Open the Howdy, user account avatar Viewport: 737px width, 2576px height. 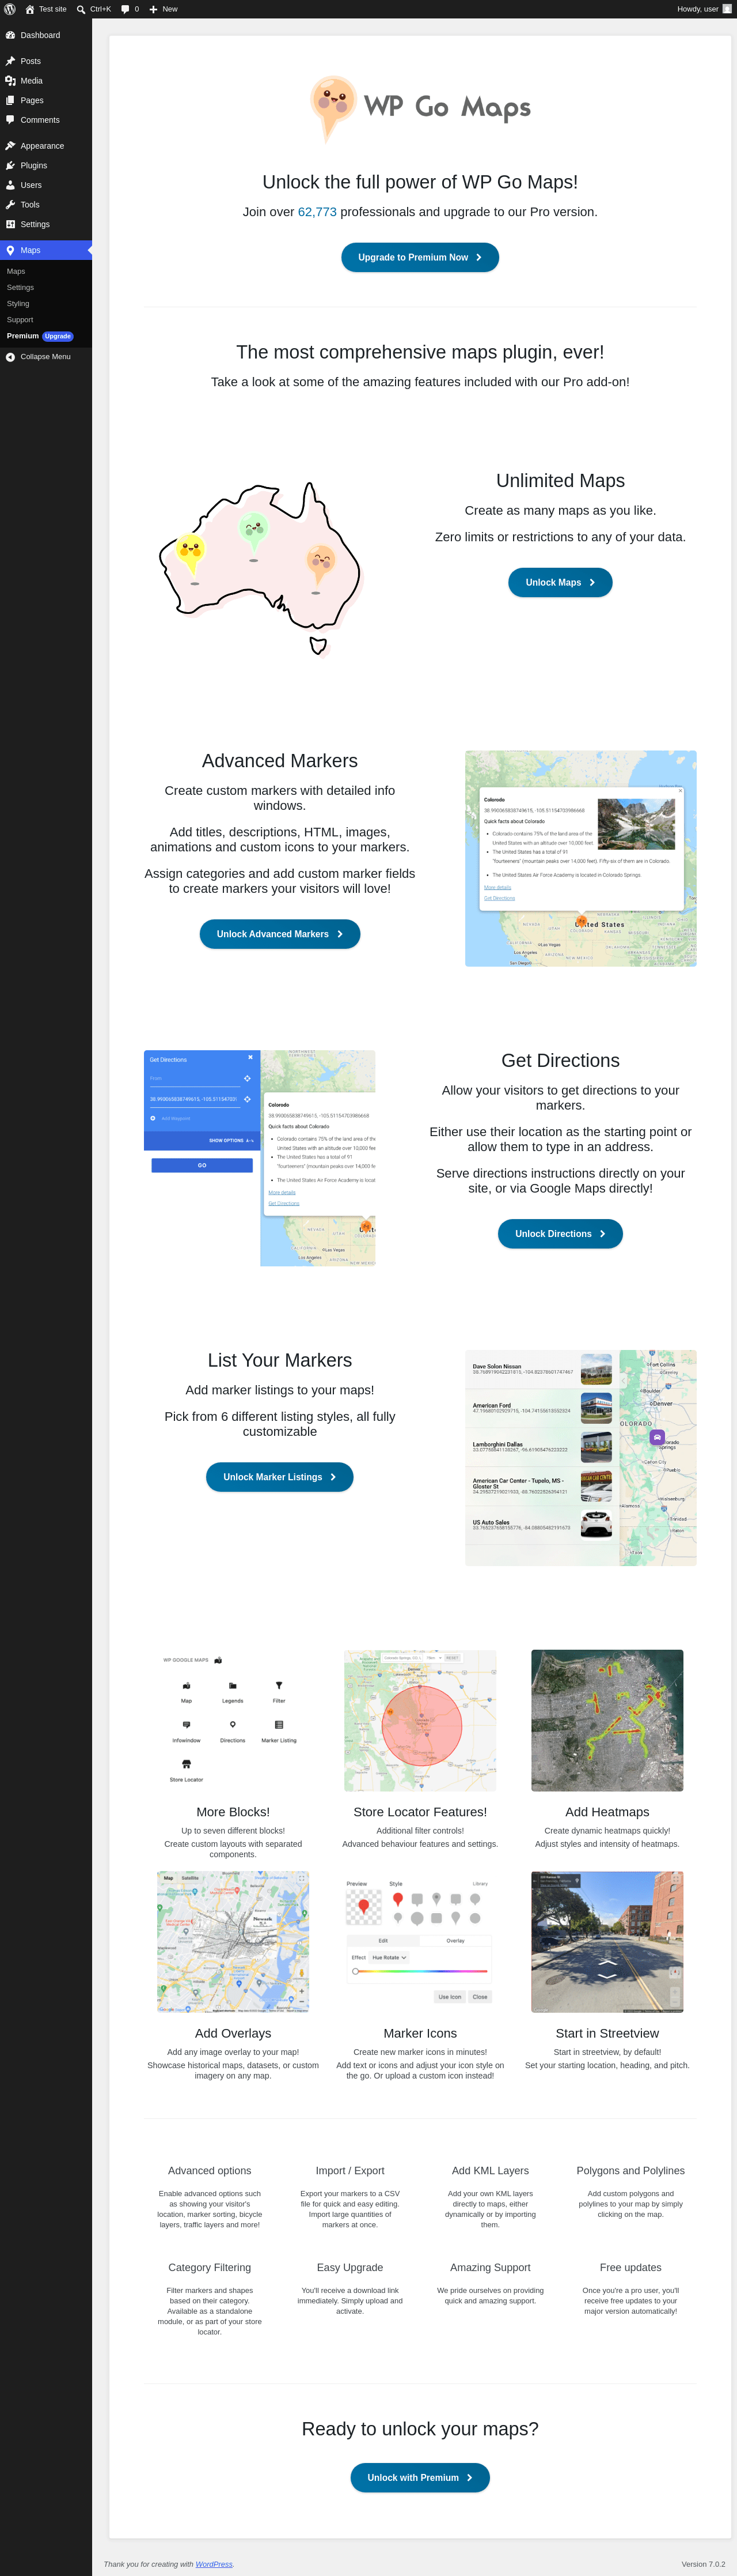[x=727, y=9]
